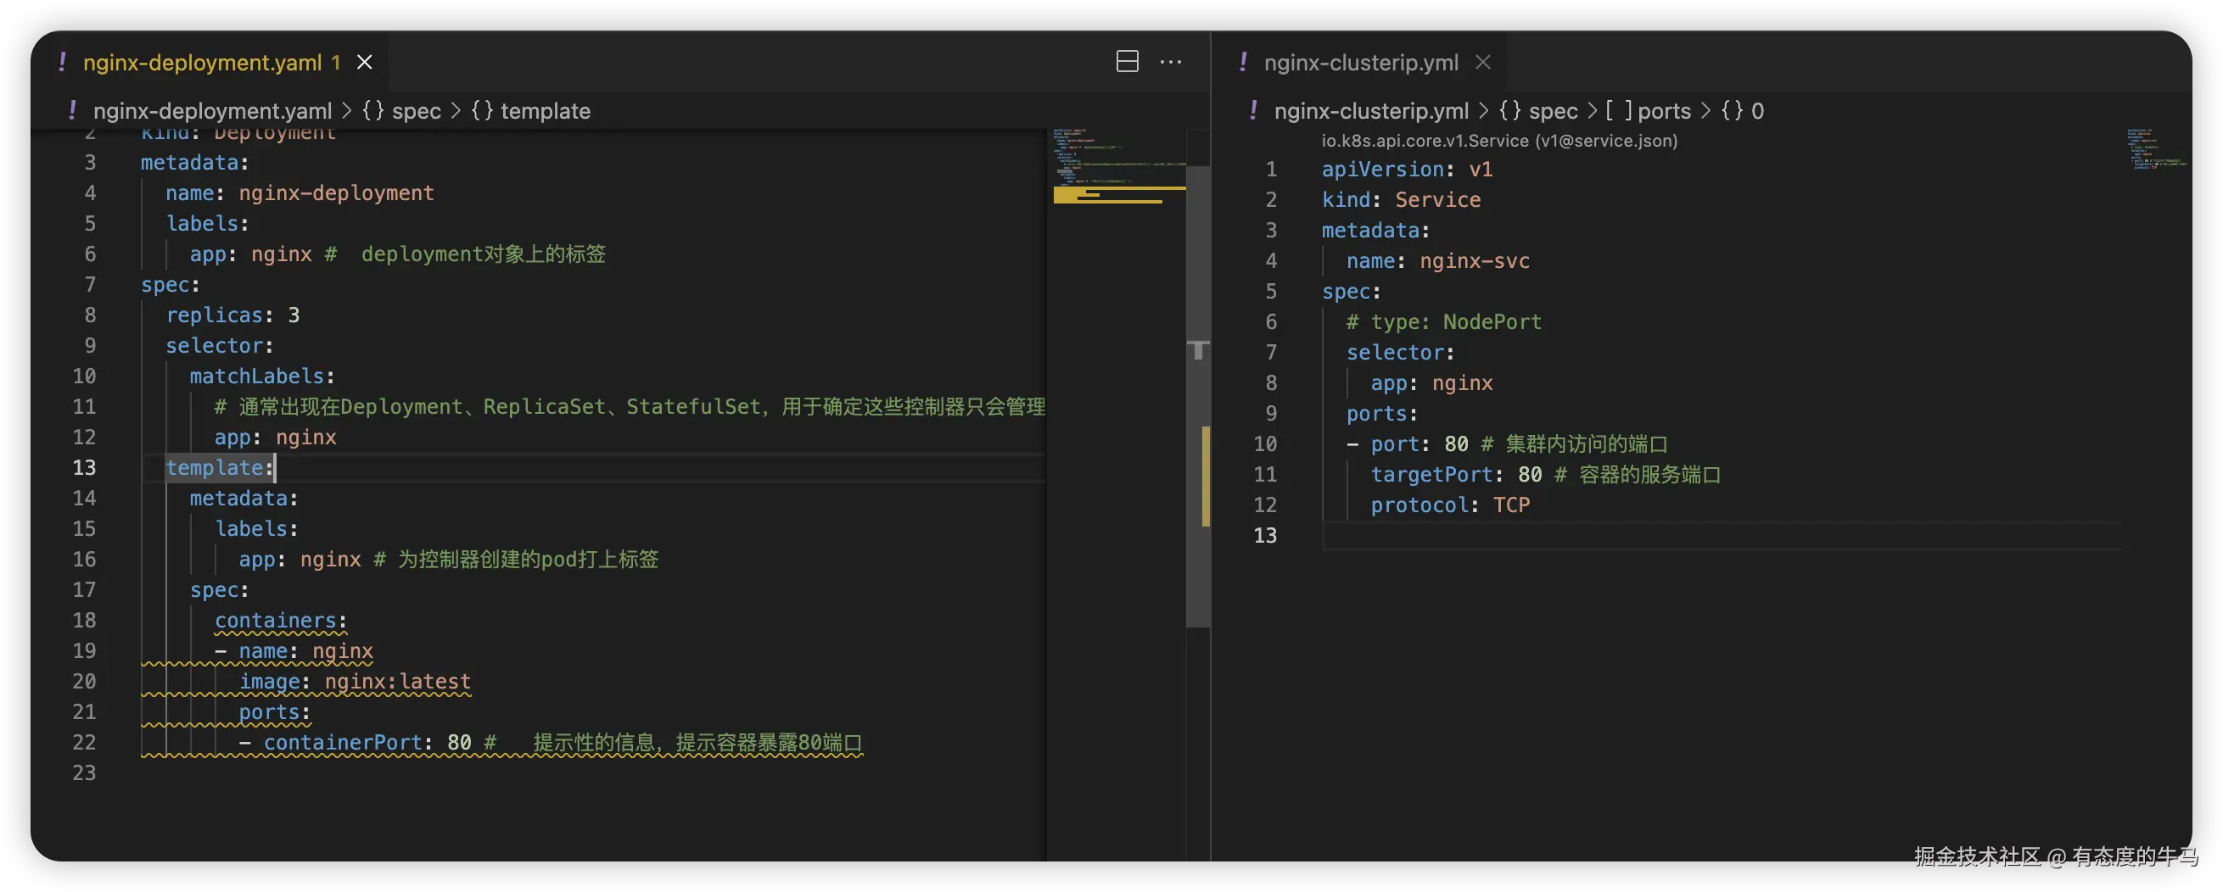The height and width of the screenshot is (892, 2223).
Task: Click curly braces icon before template breadcrumb
Action: click(x=482, y=111)
